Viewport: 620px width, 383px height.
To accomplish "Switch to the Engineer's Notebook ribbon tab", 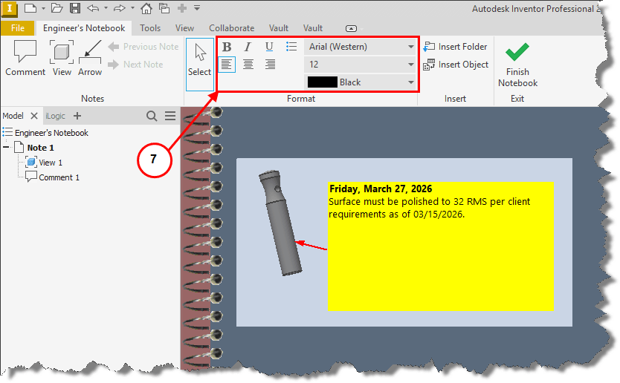I will pyautogui.click(x=84, y=28).
